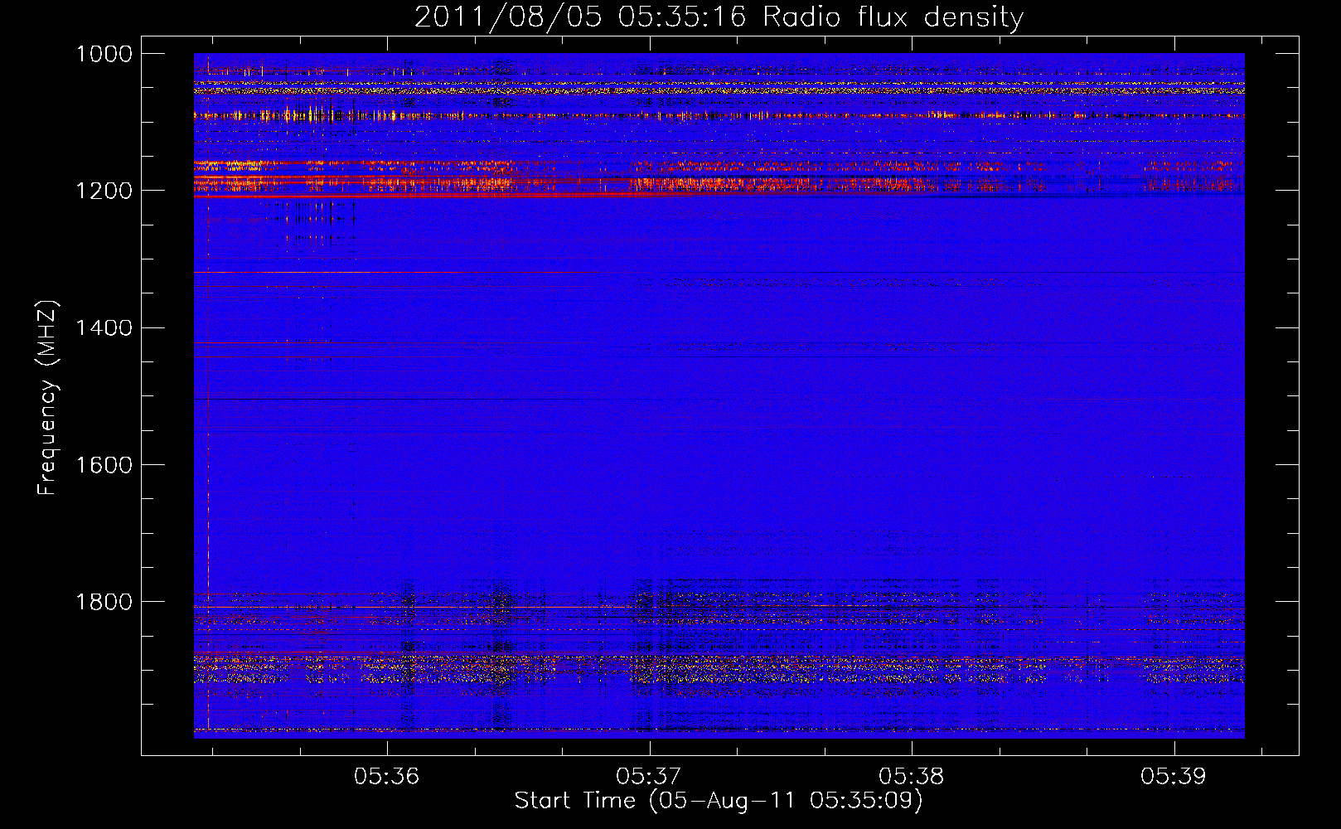Viewport: 1341px width, 829px height.
Task: Click the 'Frequency (MHZ)' axis title
Action: click(x=47, y=398)
